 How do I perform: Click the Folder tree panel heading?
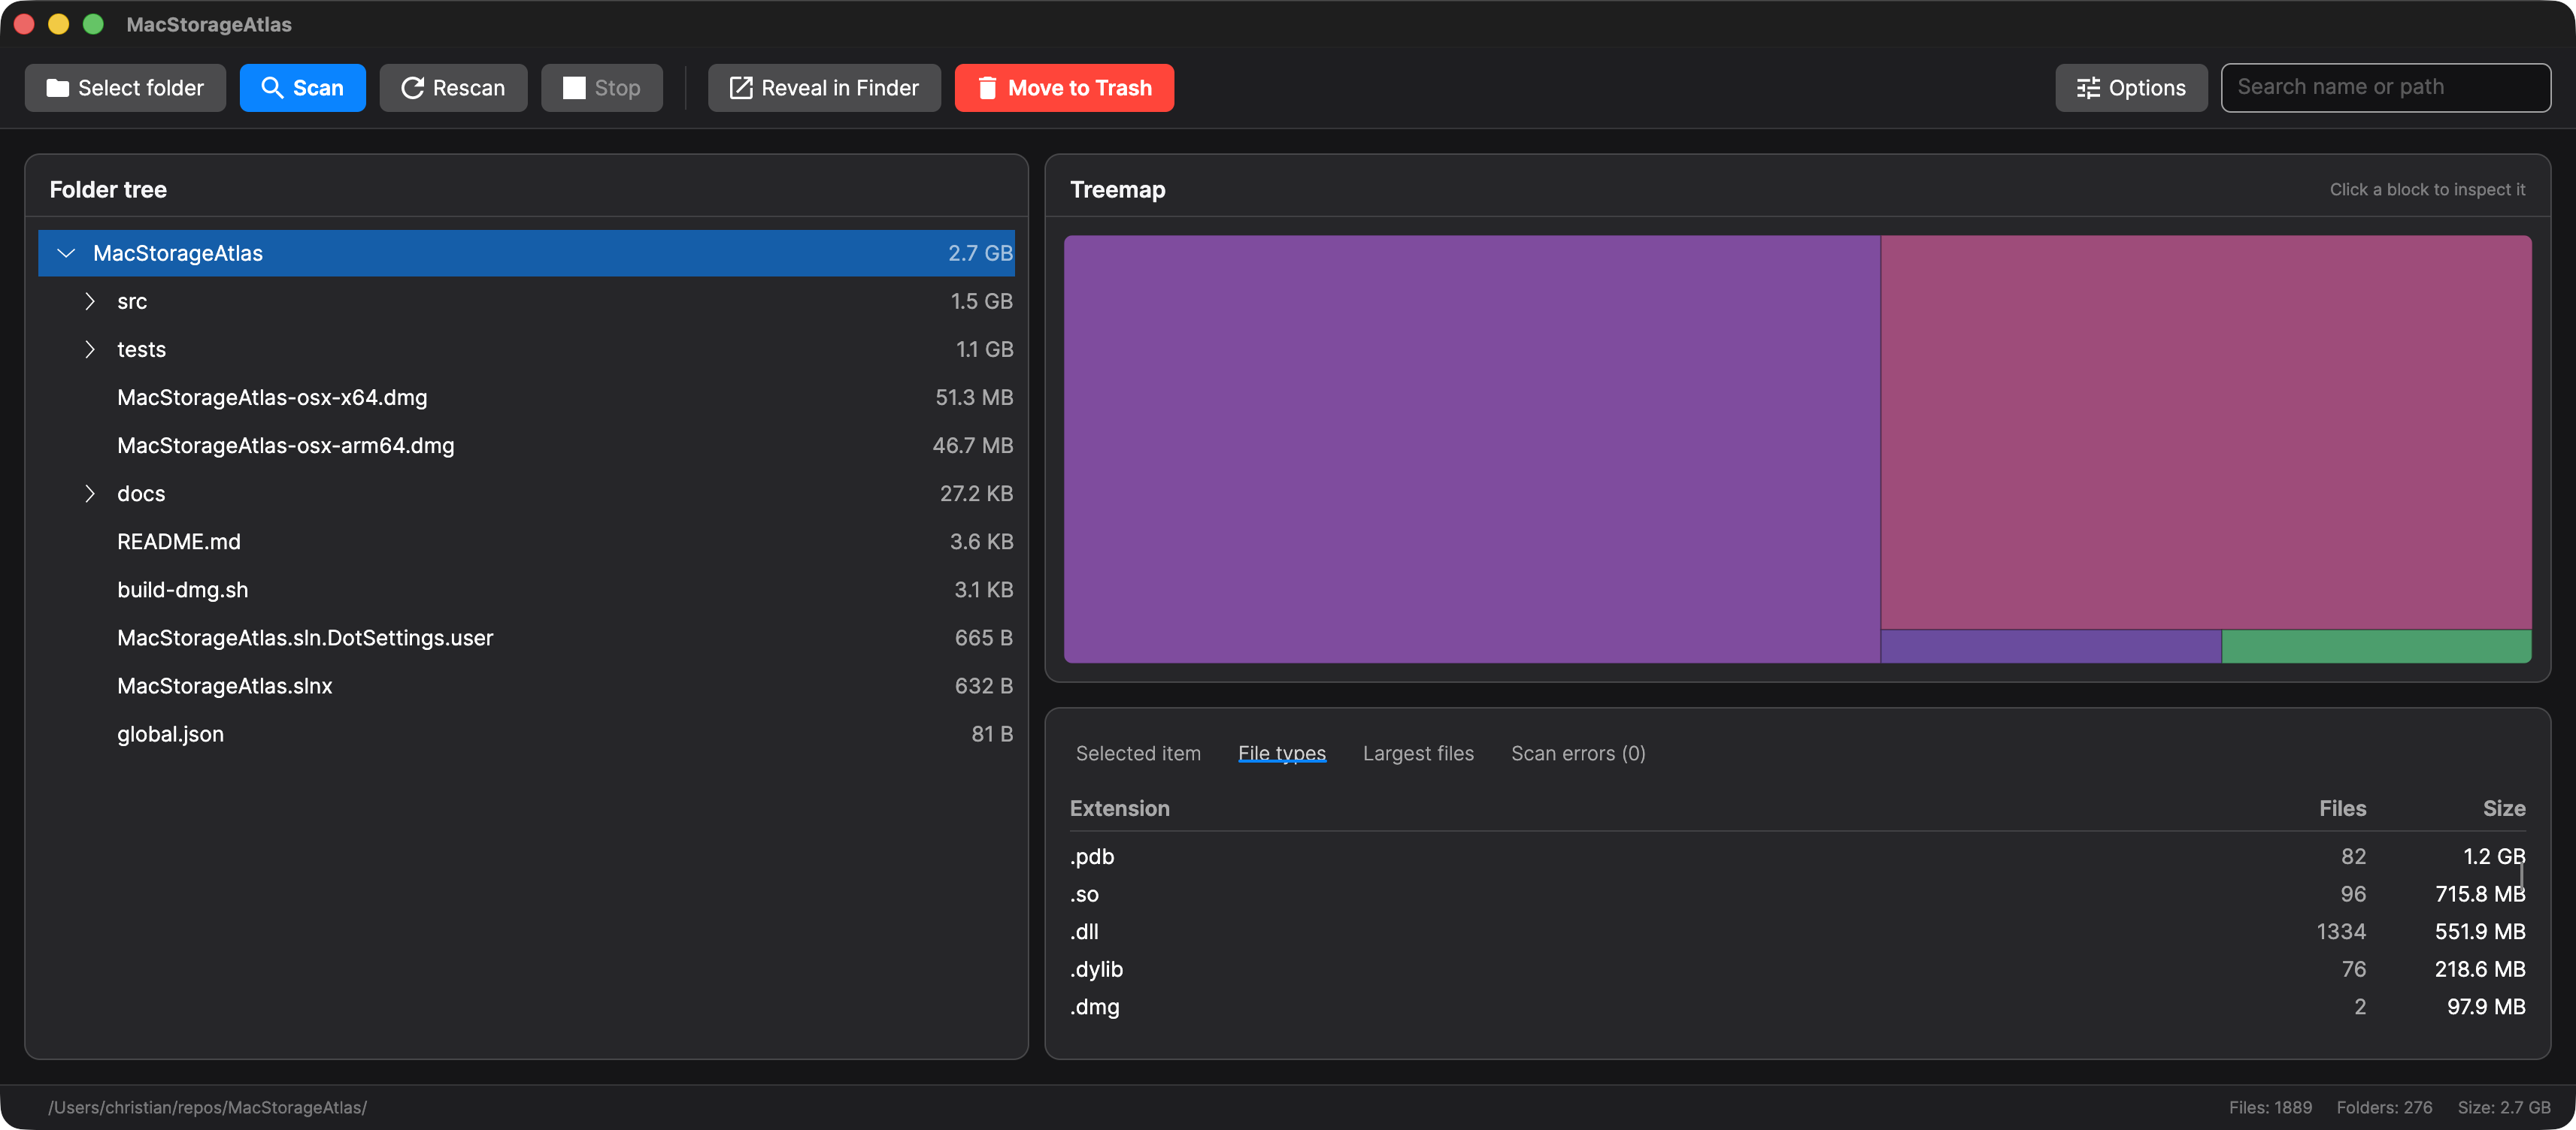pyautogui.click(x=108, y=190)
